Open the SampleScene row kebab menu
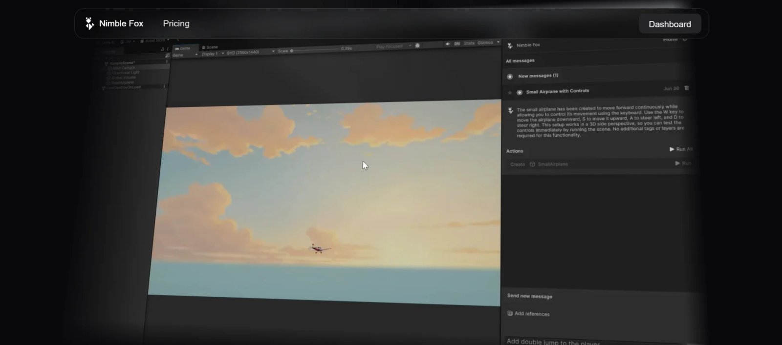This screenshot has width=782, height=345. [x=167, y=61]
